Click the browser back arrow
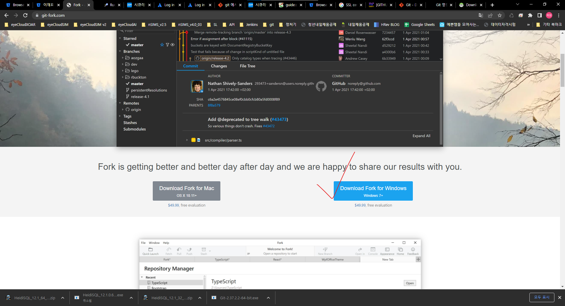Viewport: 565px width, 306px height. 6,15
